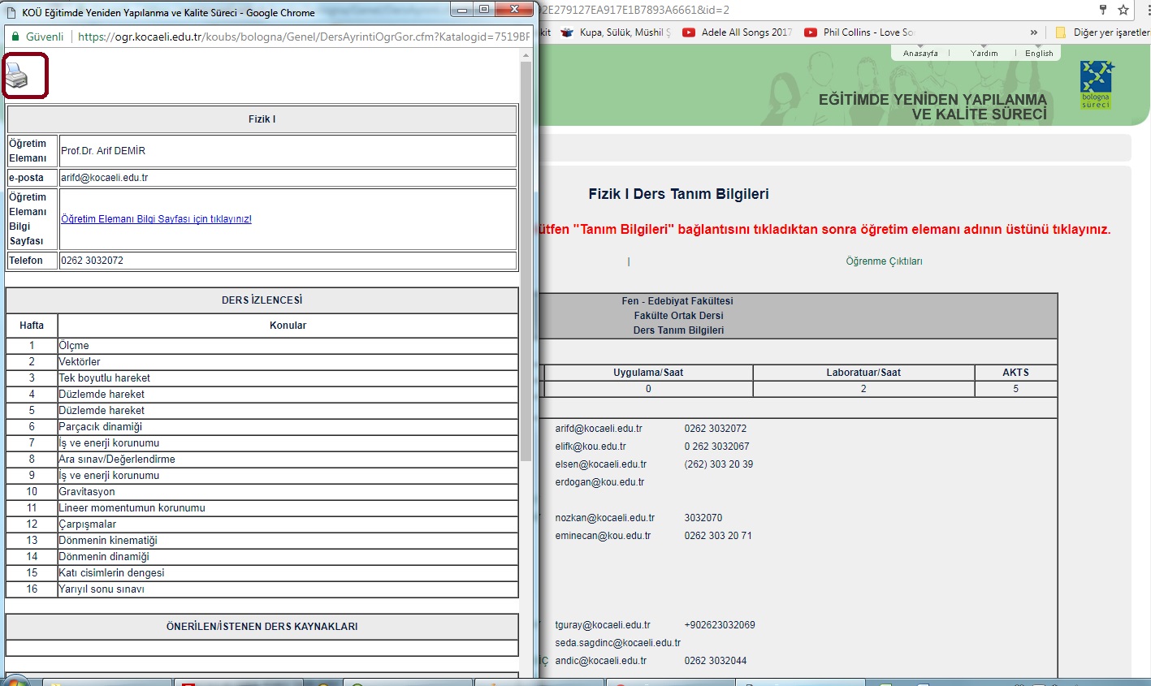This screenshot has width=1151, height=686.
Task: Go to the Anasayfa menu item
Action: coord(920,54)
